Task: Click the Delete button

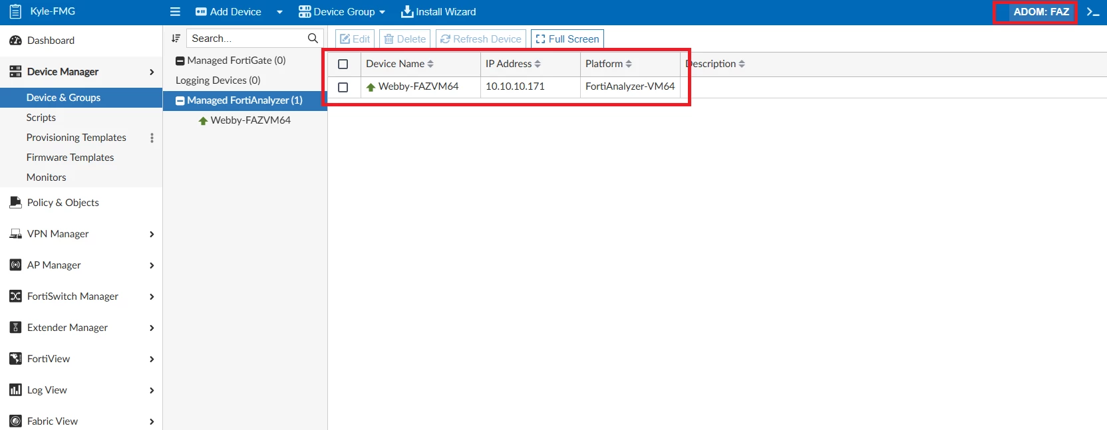Action: 404,39
